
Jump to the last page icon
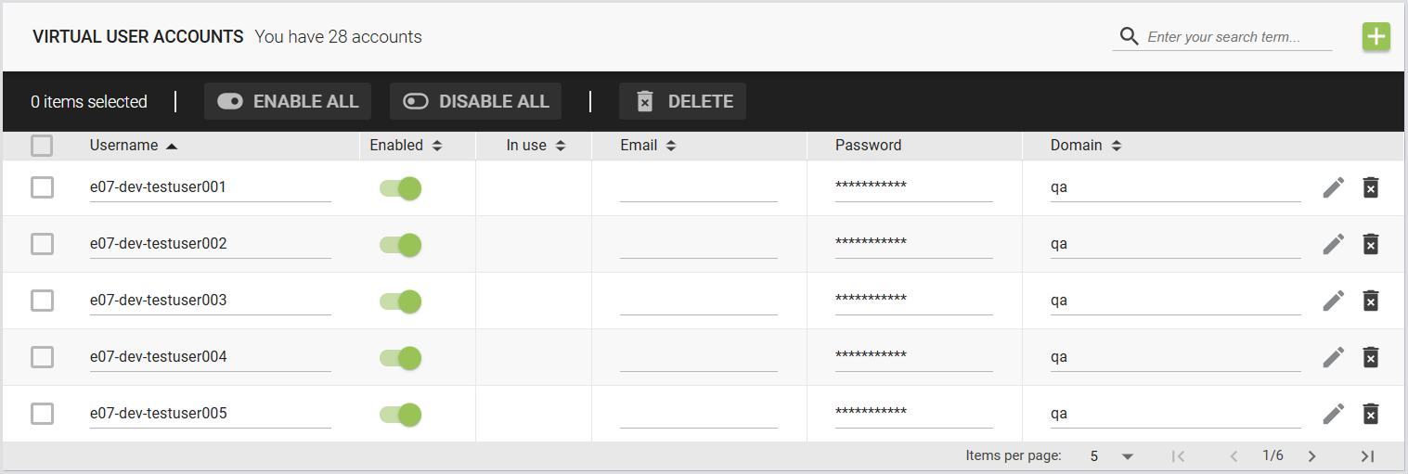pyautogui.click(x=1366, y=456)
